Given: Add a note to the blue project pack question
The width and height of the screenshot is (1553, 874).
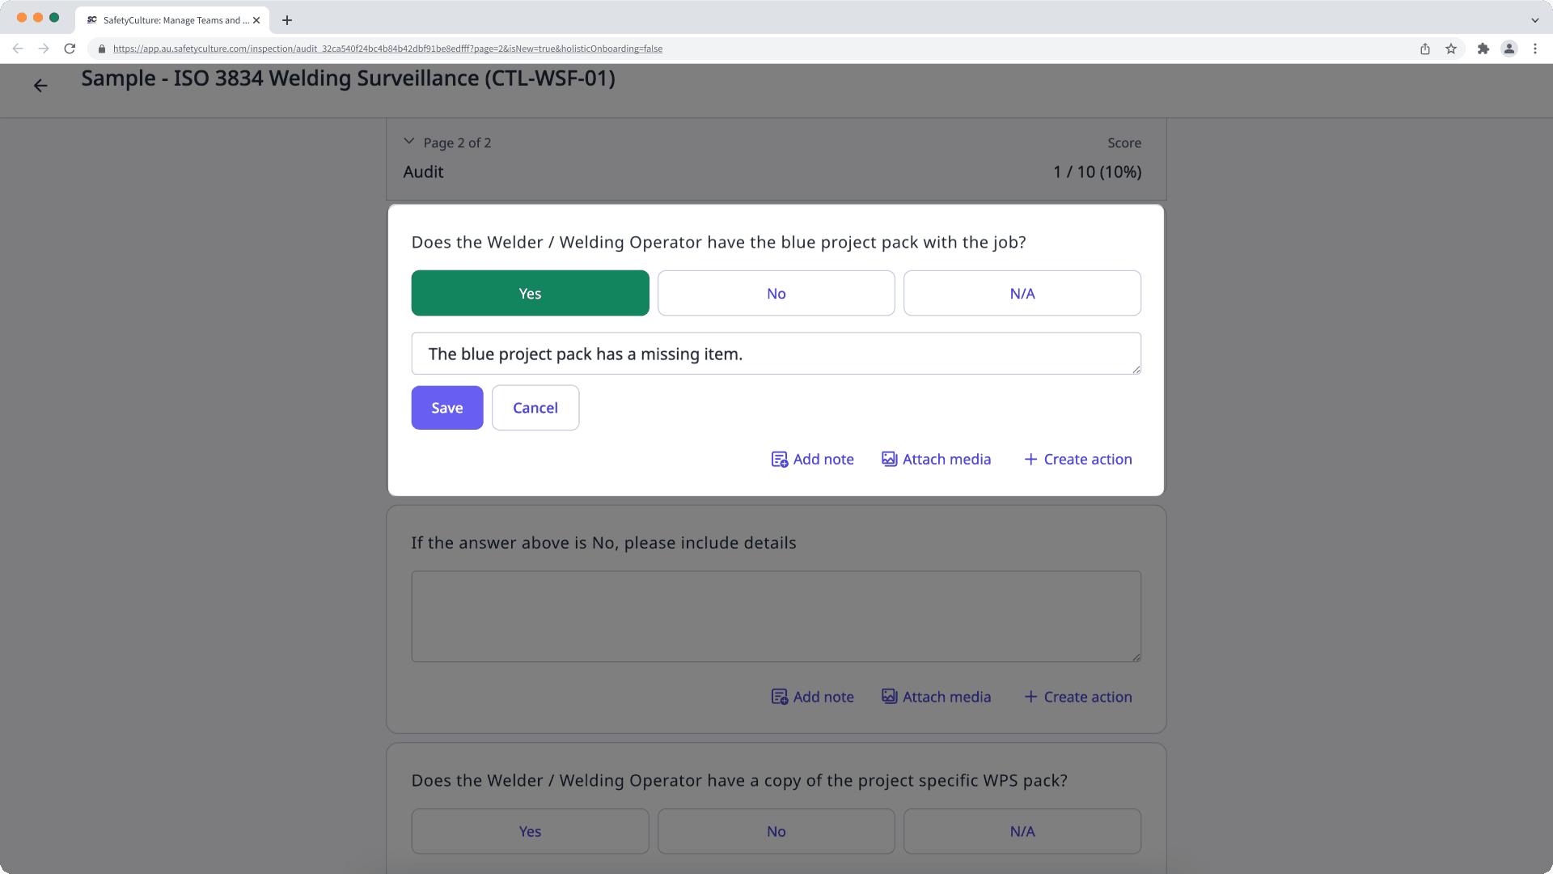Looking at the screenshot, I should (812, 459).
